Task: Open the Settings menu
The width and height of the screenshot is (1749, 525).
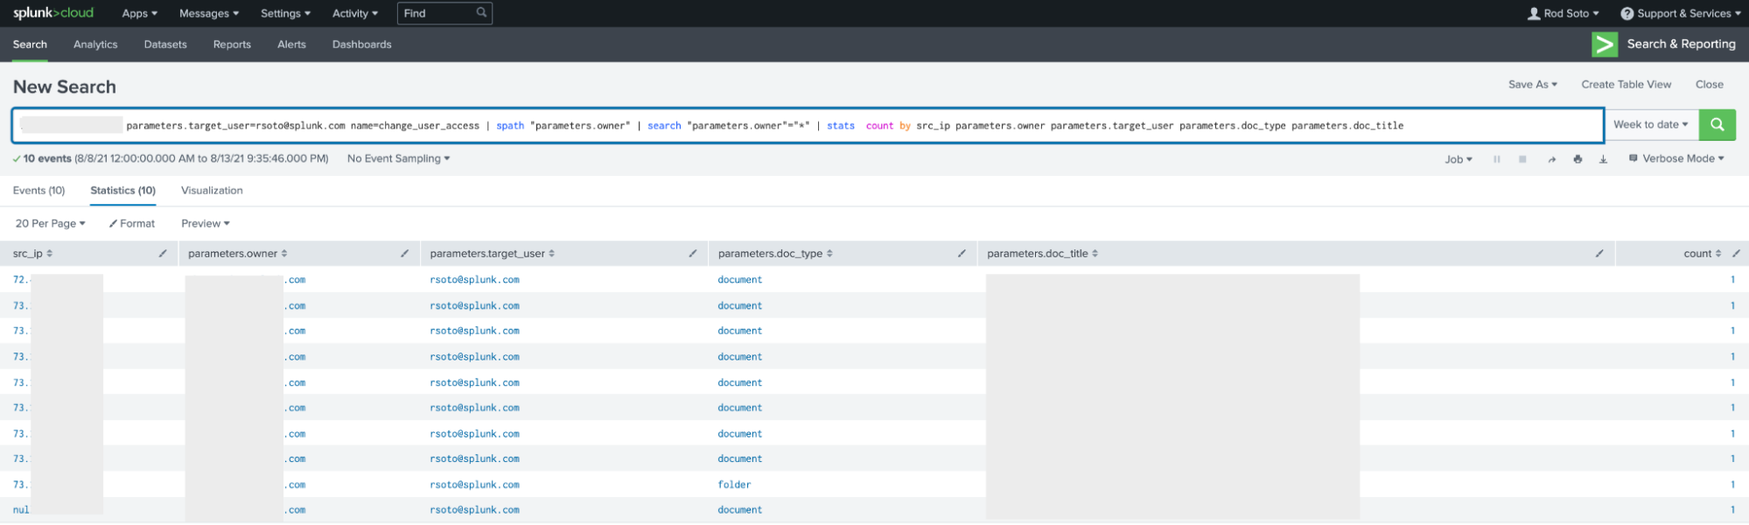Action: pyautogui.click(x=285, y=13)
